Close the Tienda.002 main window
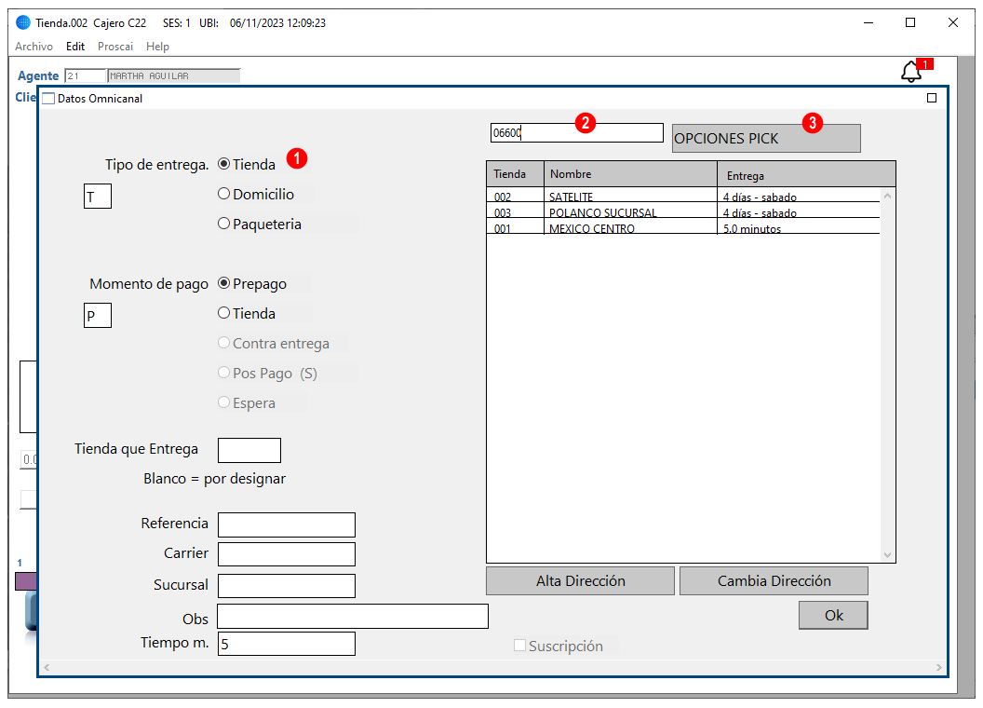This screenshot has width=983, height=708. pyautogui.click(x=953, y=22)
